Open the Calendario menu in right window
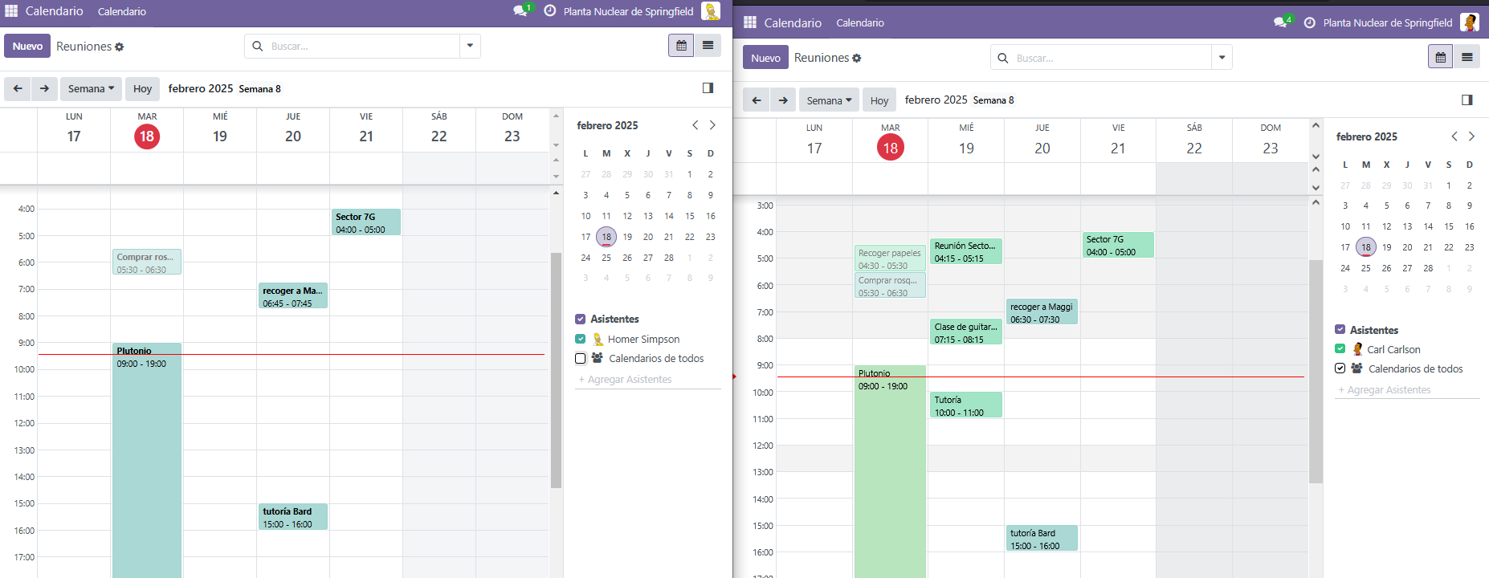This screenshot has height=578, width=1489. tap(860, 22)
